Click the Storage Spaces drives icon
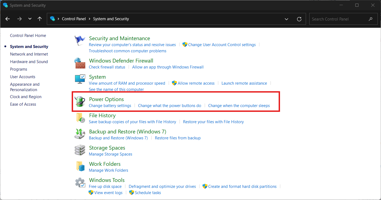The image size is (381, 200). 80,150
